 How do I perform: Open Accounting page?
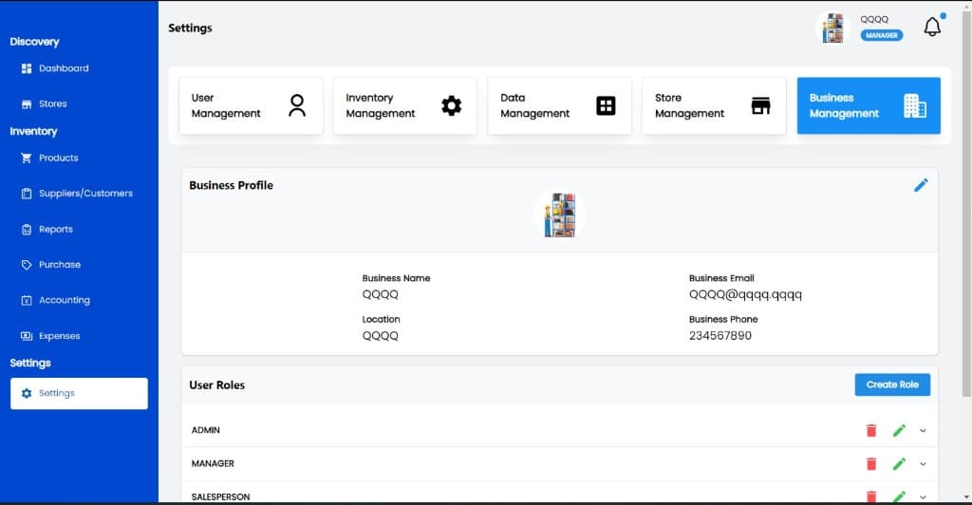65,300
